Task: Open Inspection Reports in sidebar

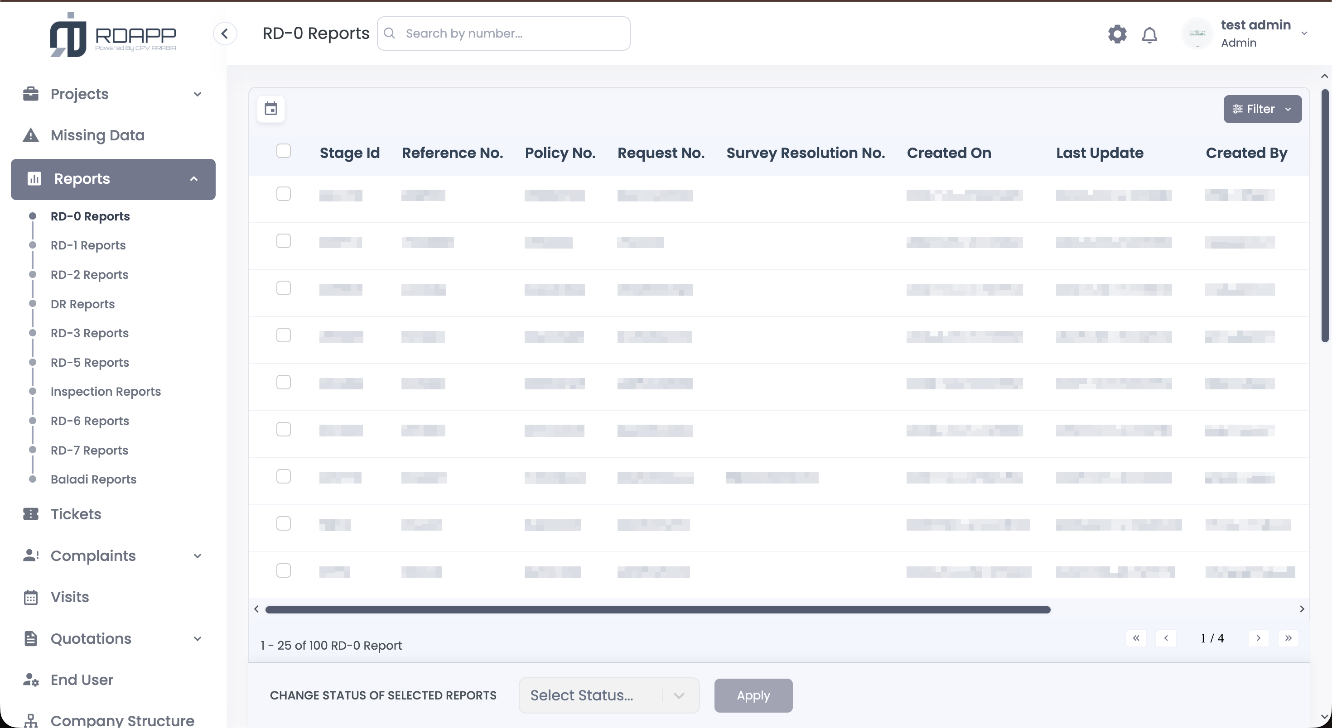Action: [106, 392]
